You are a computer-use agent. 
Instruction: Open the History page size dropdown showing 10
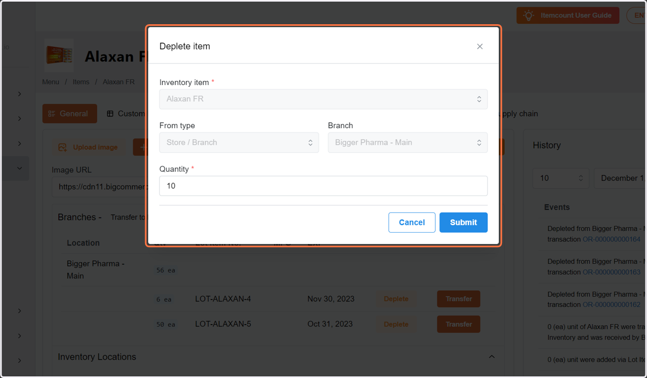pos(561,178)
